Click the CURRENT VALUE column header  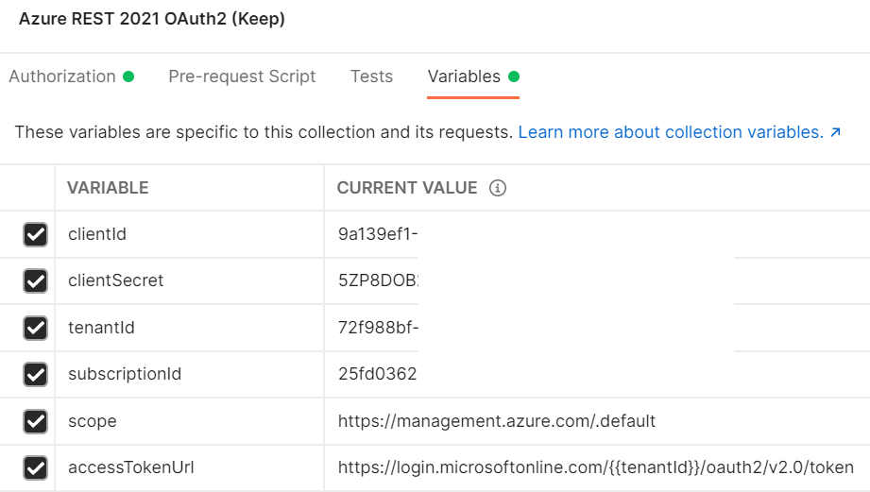click(x=407, y=188)
